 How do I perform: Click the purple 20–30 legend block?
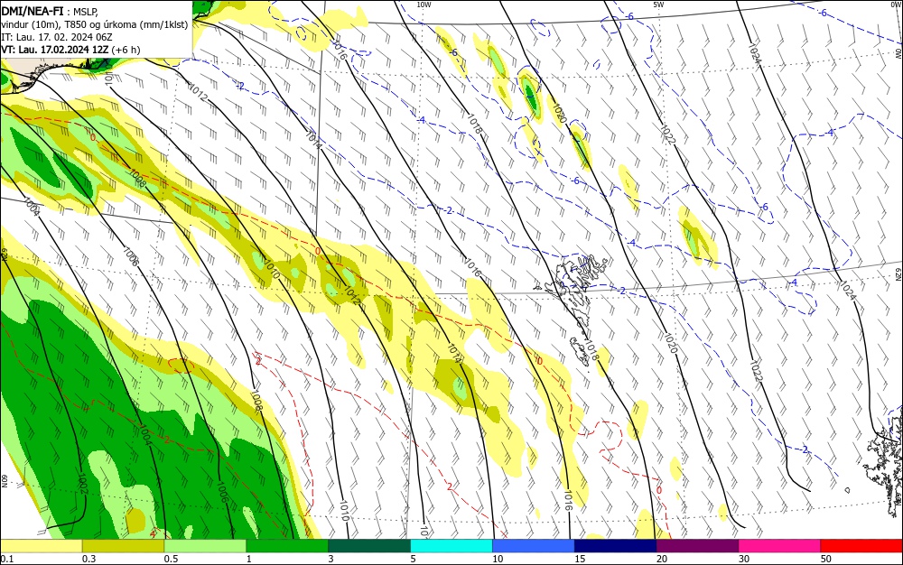(697, 546)
